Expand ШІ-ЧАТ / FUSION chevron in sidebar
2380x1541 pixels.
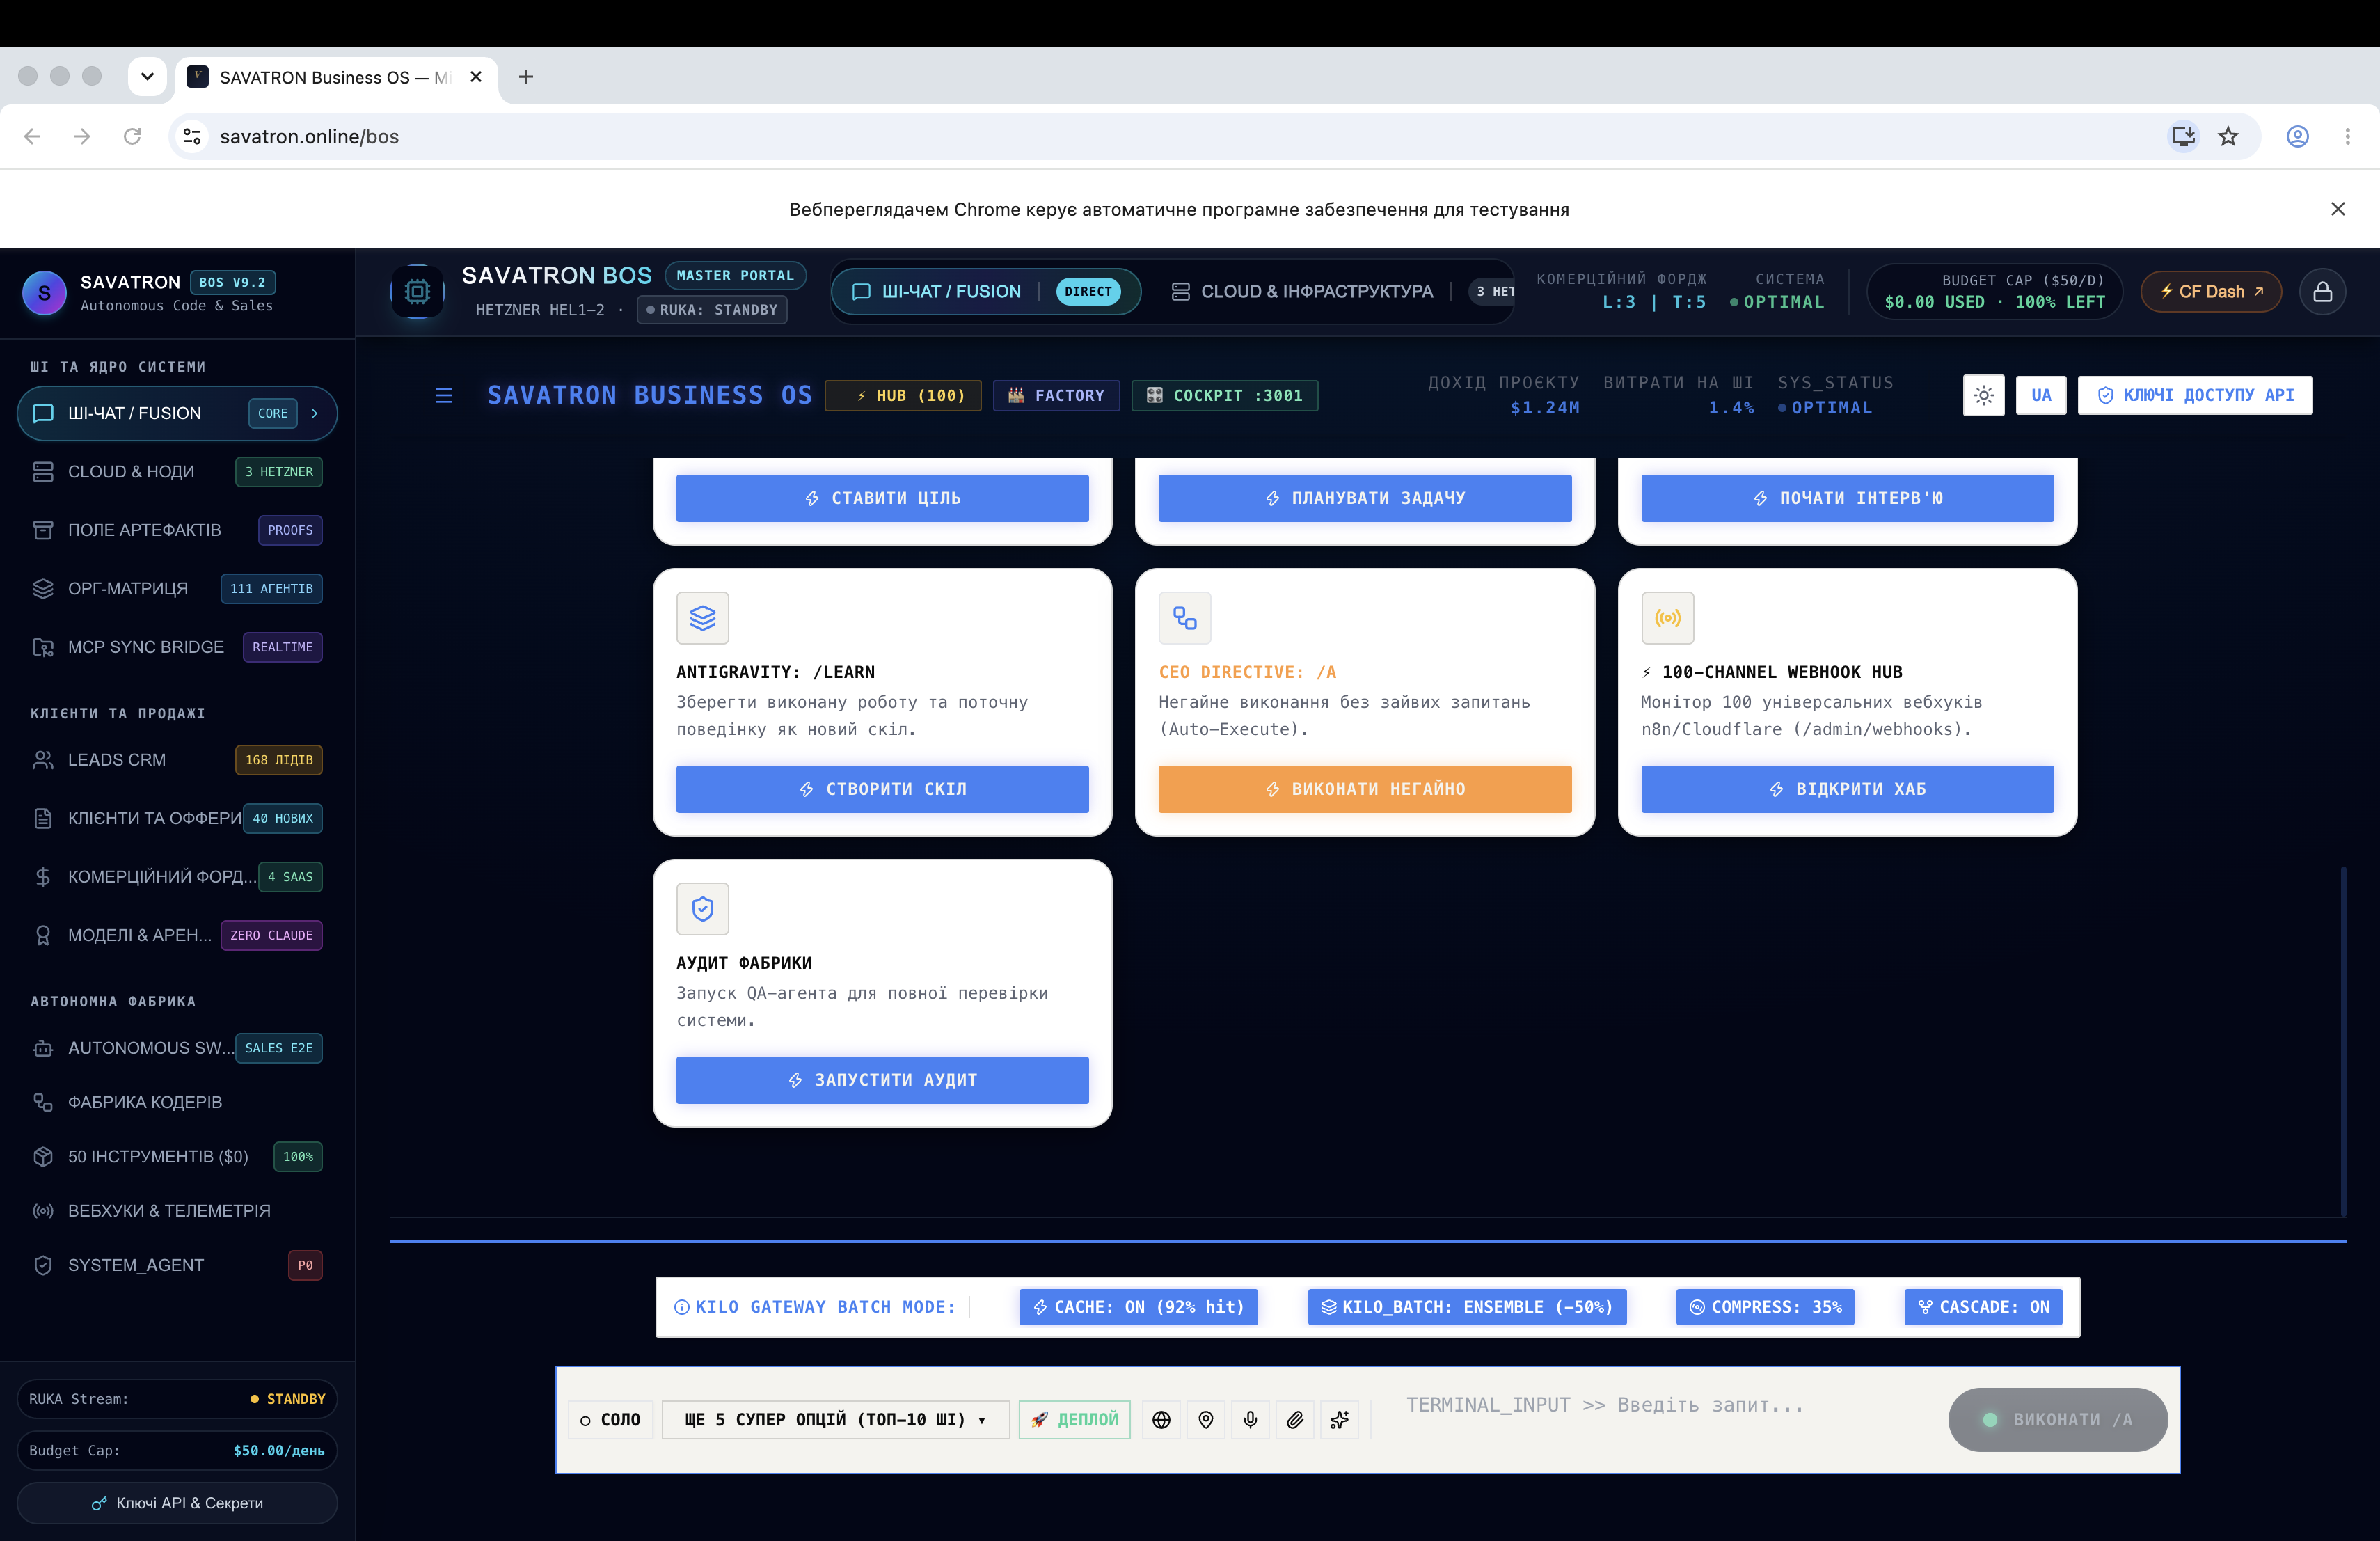click(314, 413)
